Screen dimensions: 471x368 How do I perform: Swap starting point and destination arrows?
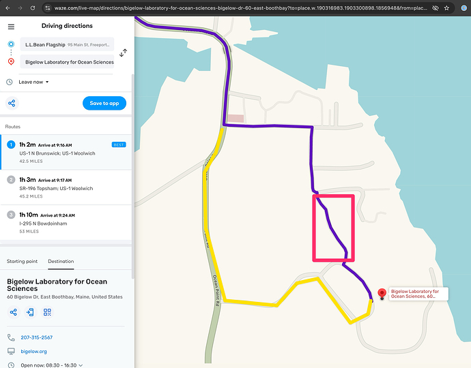point(123,52)
